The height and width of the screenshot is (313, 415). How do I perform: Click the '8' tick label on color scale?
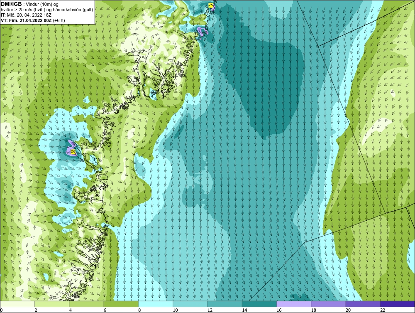(x=139, y=311)
